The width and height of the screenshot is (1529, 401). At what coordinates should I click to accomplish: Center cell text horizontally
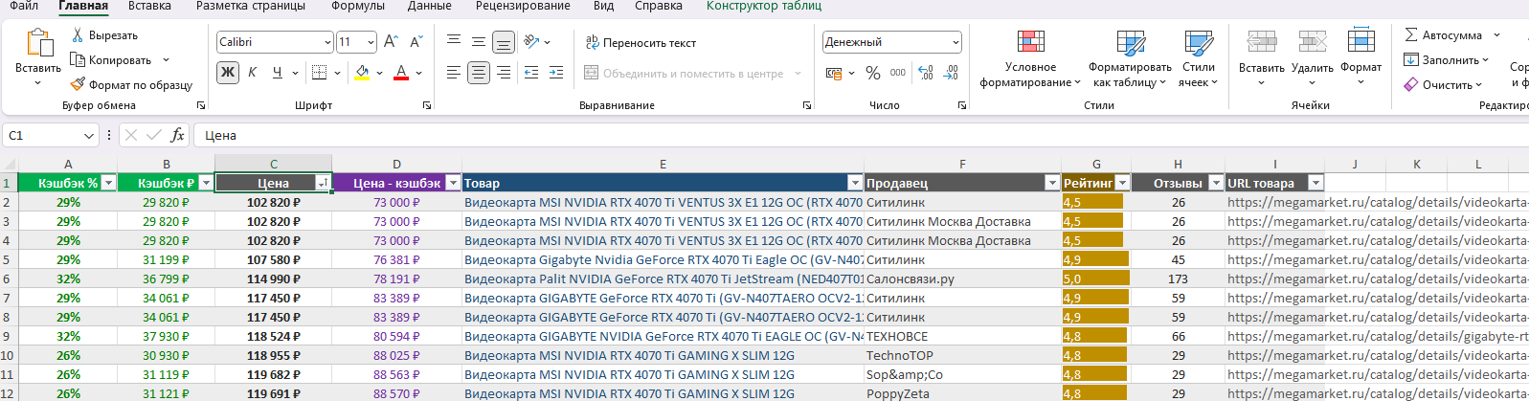click(479, 73)
